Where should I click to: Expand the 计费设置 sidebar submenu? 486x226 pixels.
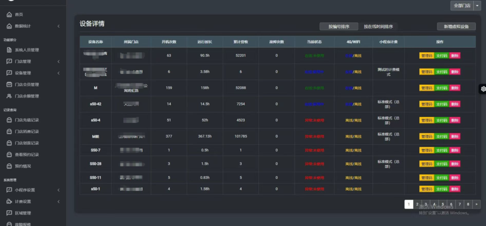pyautogui.click(x=58, y=202)
